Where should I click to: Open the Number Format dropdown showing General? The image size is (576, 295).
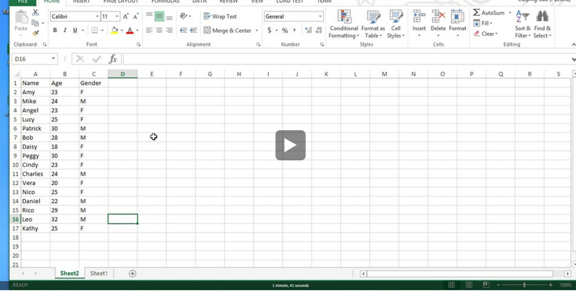(x=319, y=16)
